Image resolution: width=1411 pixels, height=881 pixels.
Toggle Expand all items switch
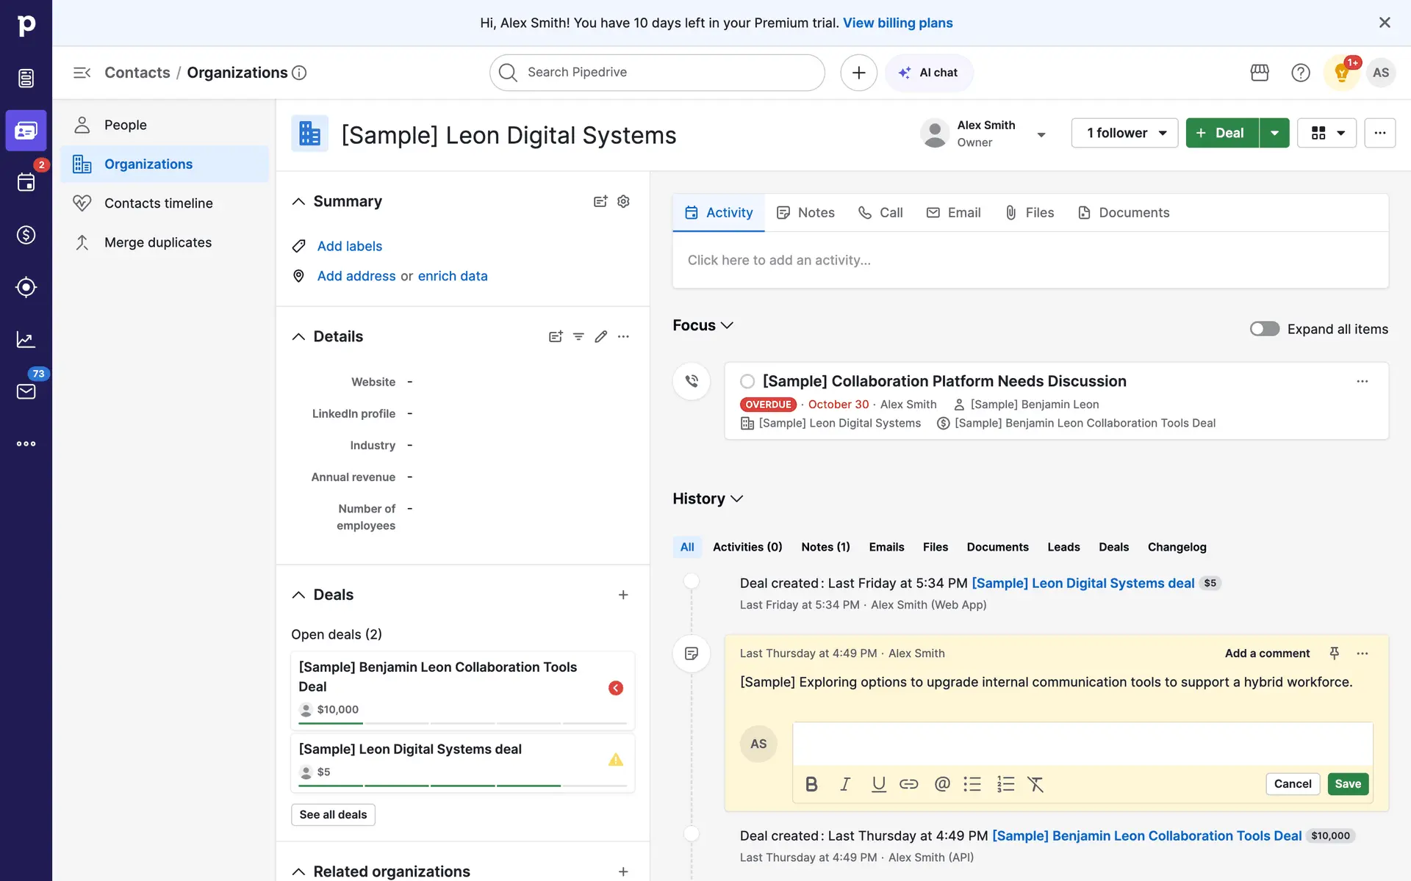(1264, 329)
